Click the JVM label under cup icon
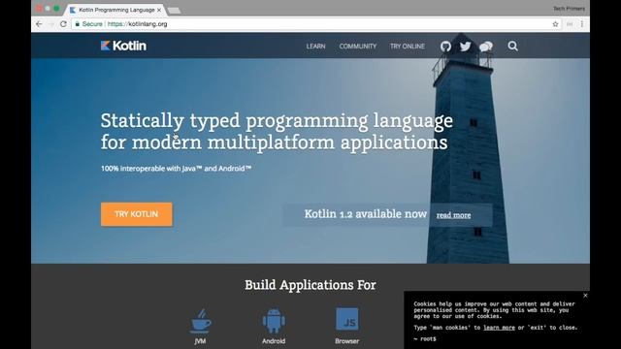This screenshot has width=621, height=349. pos(200,341)
